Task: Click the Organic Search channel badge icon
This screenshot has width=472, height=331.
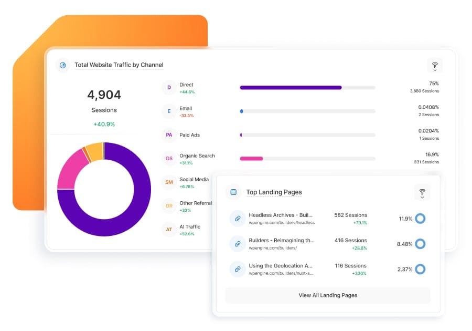Action: 168,158
